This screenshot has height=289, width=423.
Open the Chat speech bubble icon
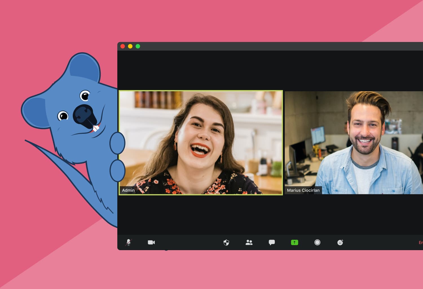pyautogui.click(x=272, y=242)
